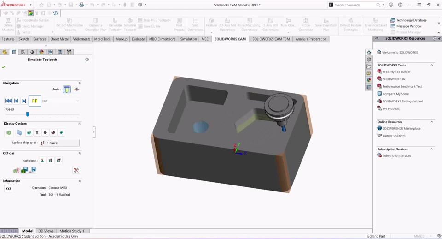Viewport: 442px width, 239px height.
Task: Switch to Analysis Preparation tab
Action: click(311, 39)
